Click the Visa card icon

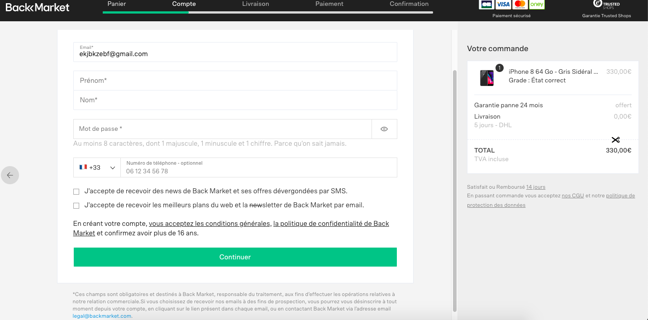tap(503, 5)
